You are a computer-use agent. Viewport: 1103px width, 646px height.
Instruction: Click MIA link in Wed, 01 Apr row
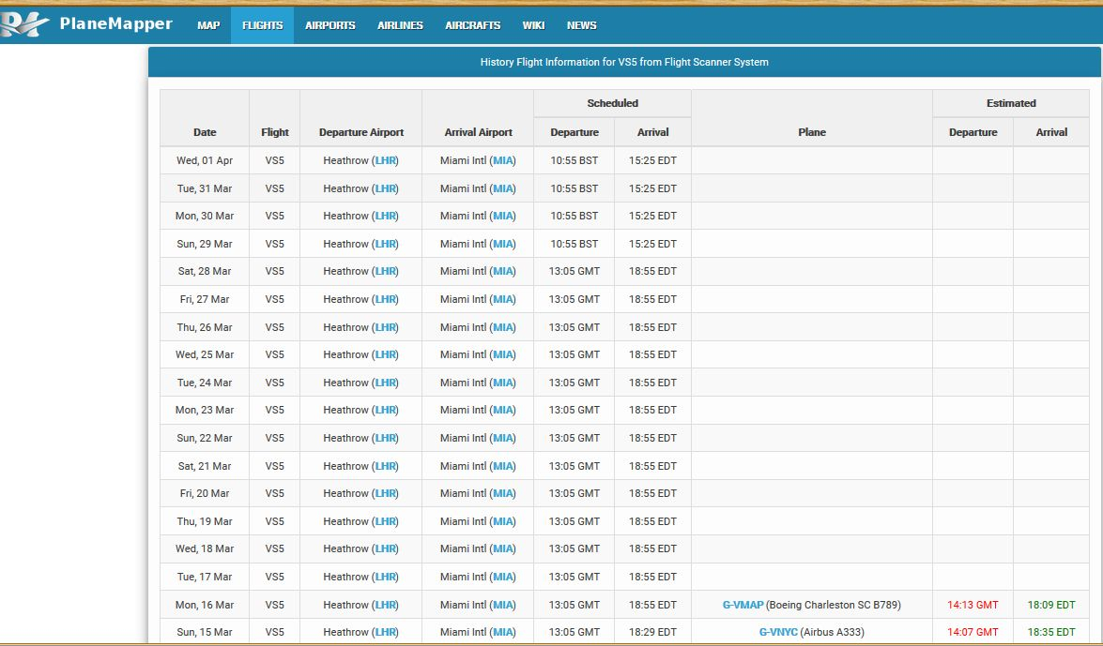click(503, 160)
